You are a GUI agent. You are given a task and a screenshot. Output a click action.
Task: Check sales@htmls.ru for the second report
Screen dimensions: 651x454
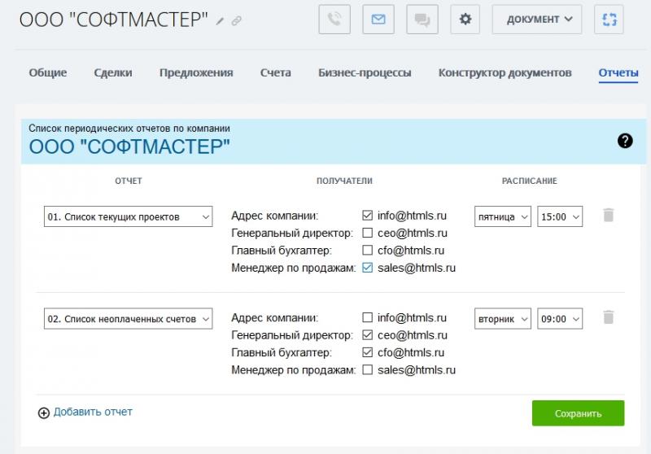[368, 370]
